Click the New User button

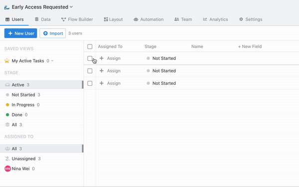coord(20,33)
